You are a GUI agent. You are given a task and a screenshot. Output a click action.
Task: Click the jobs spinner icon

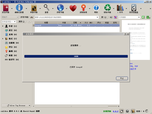pyautogui.click(x=147, y=111)
